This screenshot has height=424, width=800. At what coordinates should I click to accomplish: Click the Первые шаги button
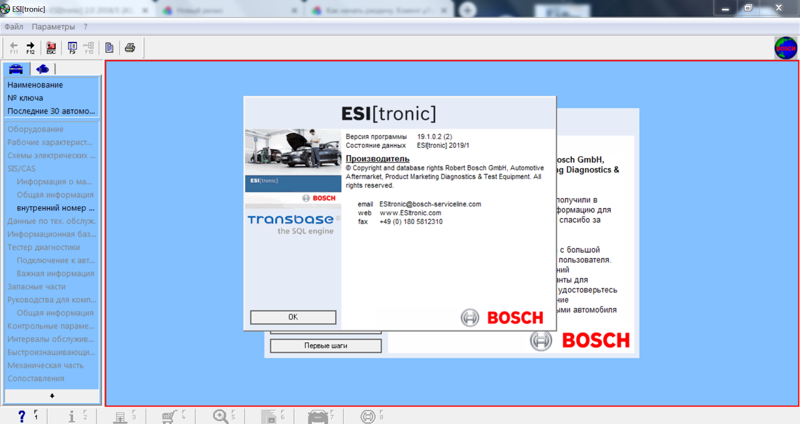coord(326,345)
